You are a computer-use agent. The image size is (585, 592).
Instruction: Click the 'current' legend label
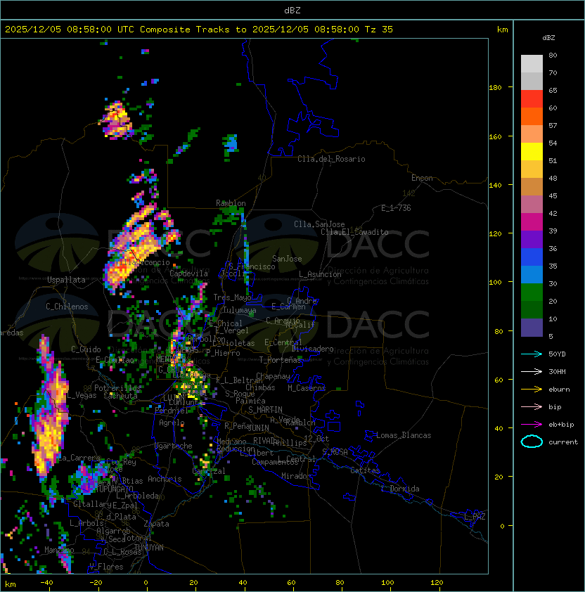pos(563,442)
